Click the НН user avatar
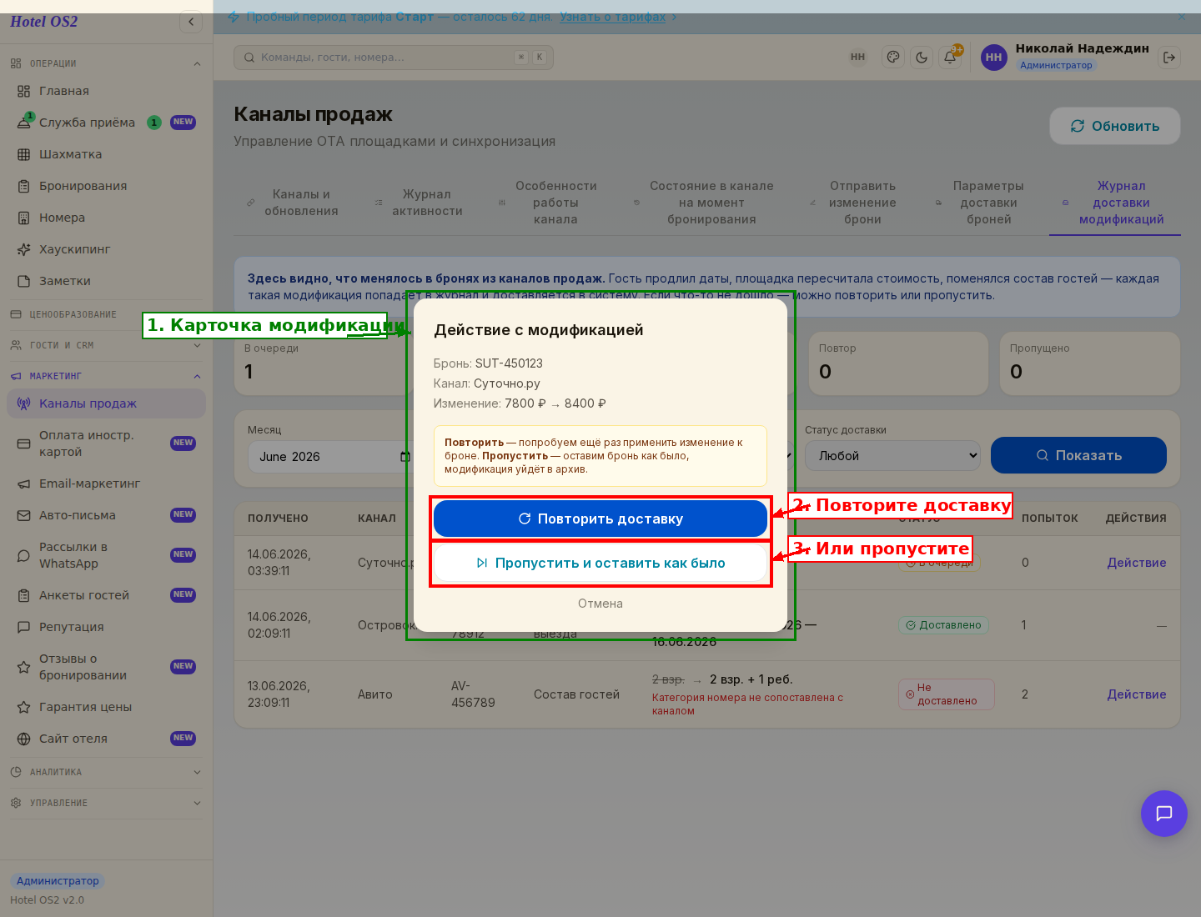The width and height of the screenshot is (1201, 917). 993,58
